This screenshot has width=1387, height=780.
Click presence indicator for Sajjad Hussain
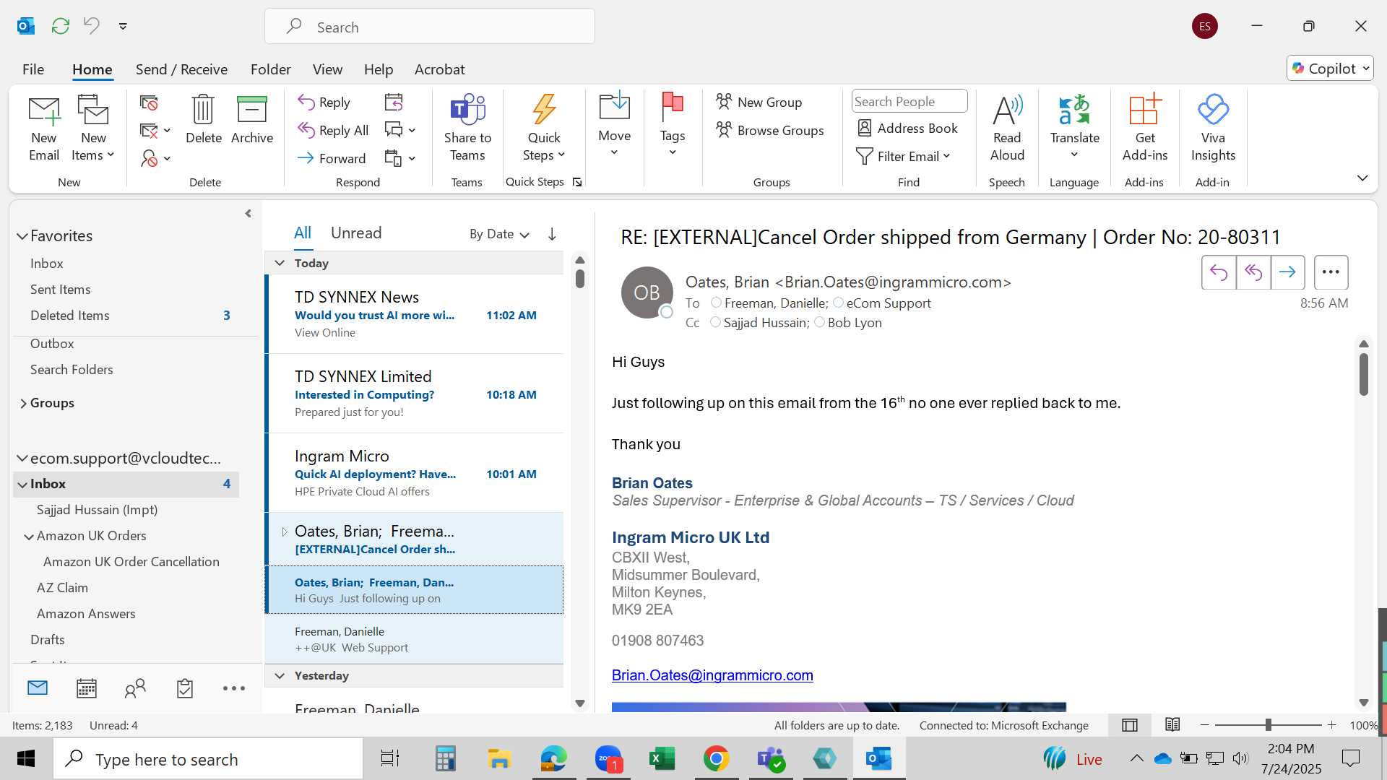715,322
